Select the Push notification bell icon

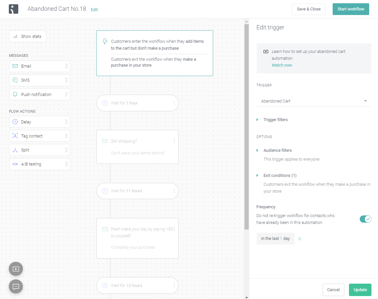(15, 94)
